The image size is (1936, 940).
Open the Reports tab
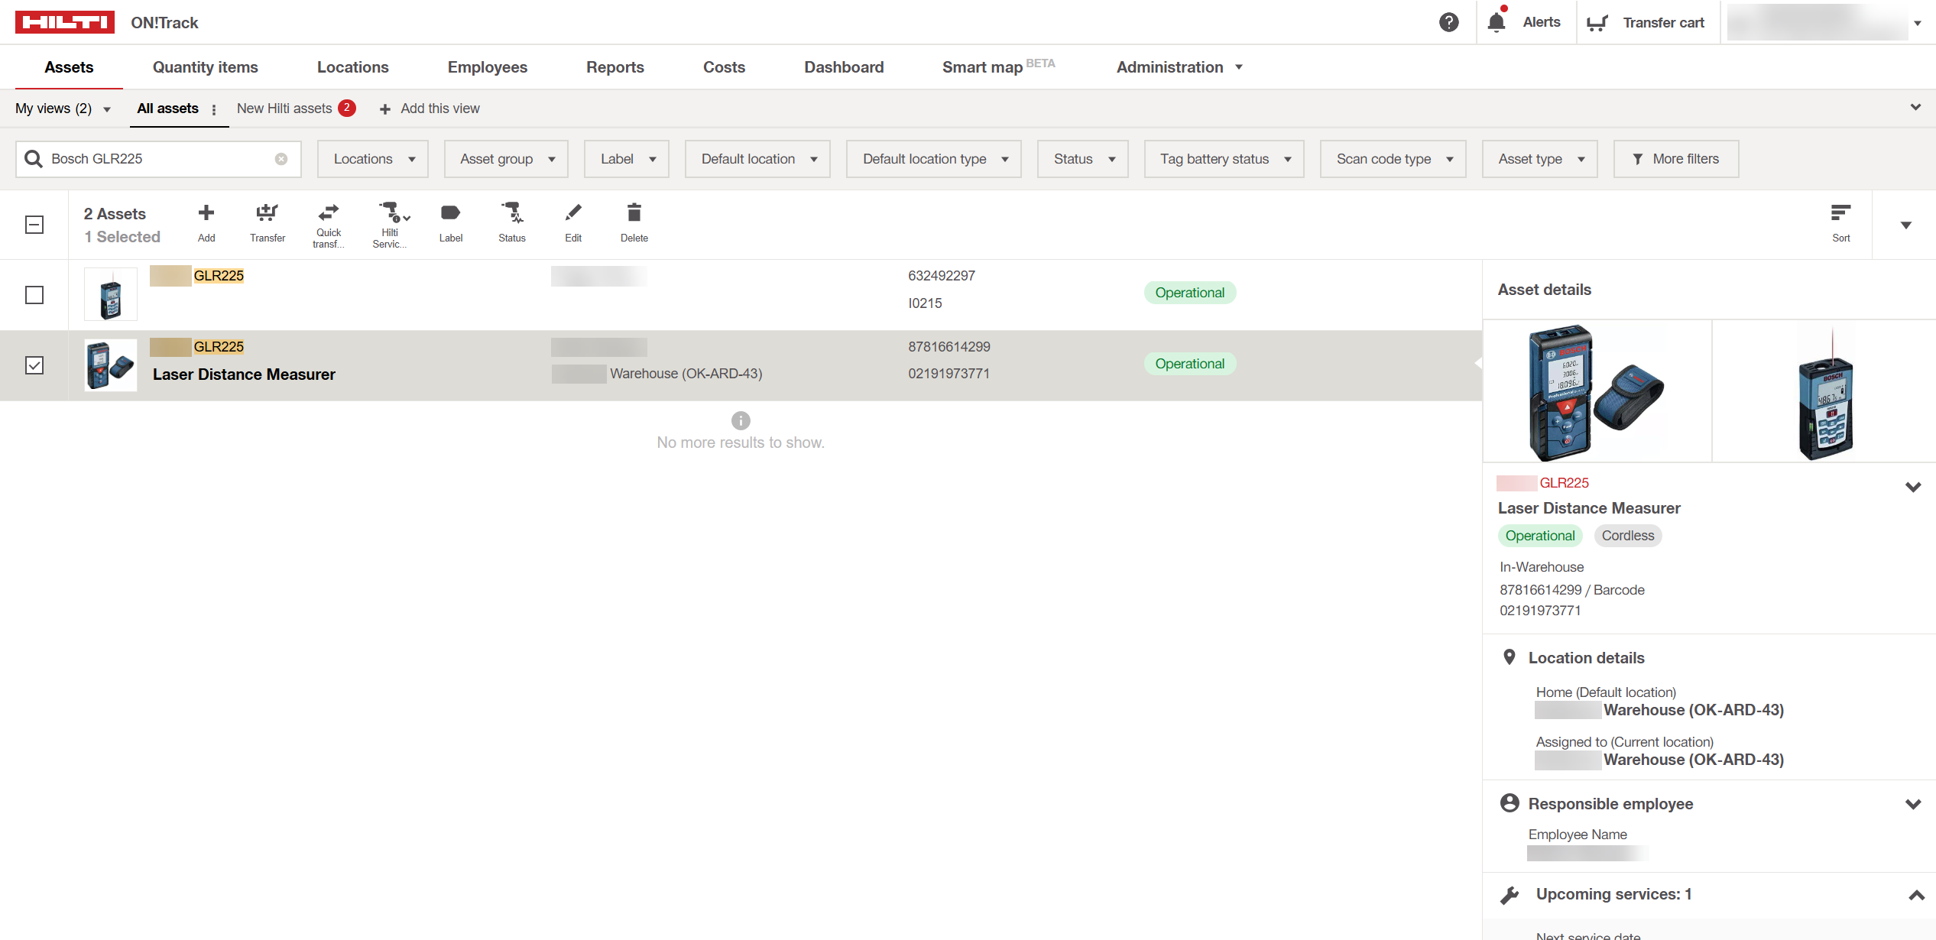click(615, 67)
